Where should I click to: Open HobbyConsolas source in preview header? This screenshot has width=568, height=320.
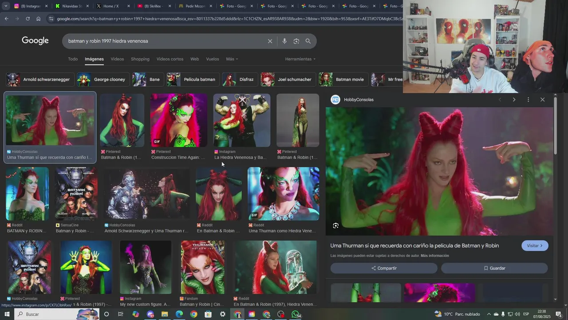353,100
